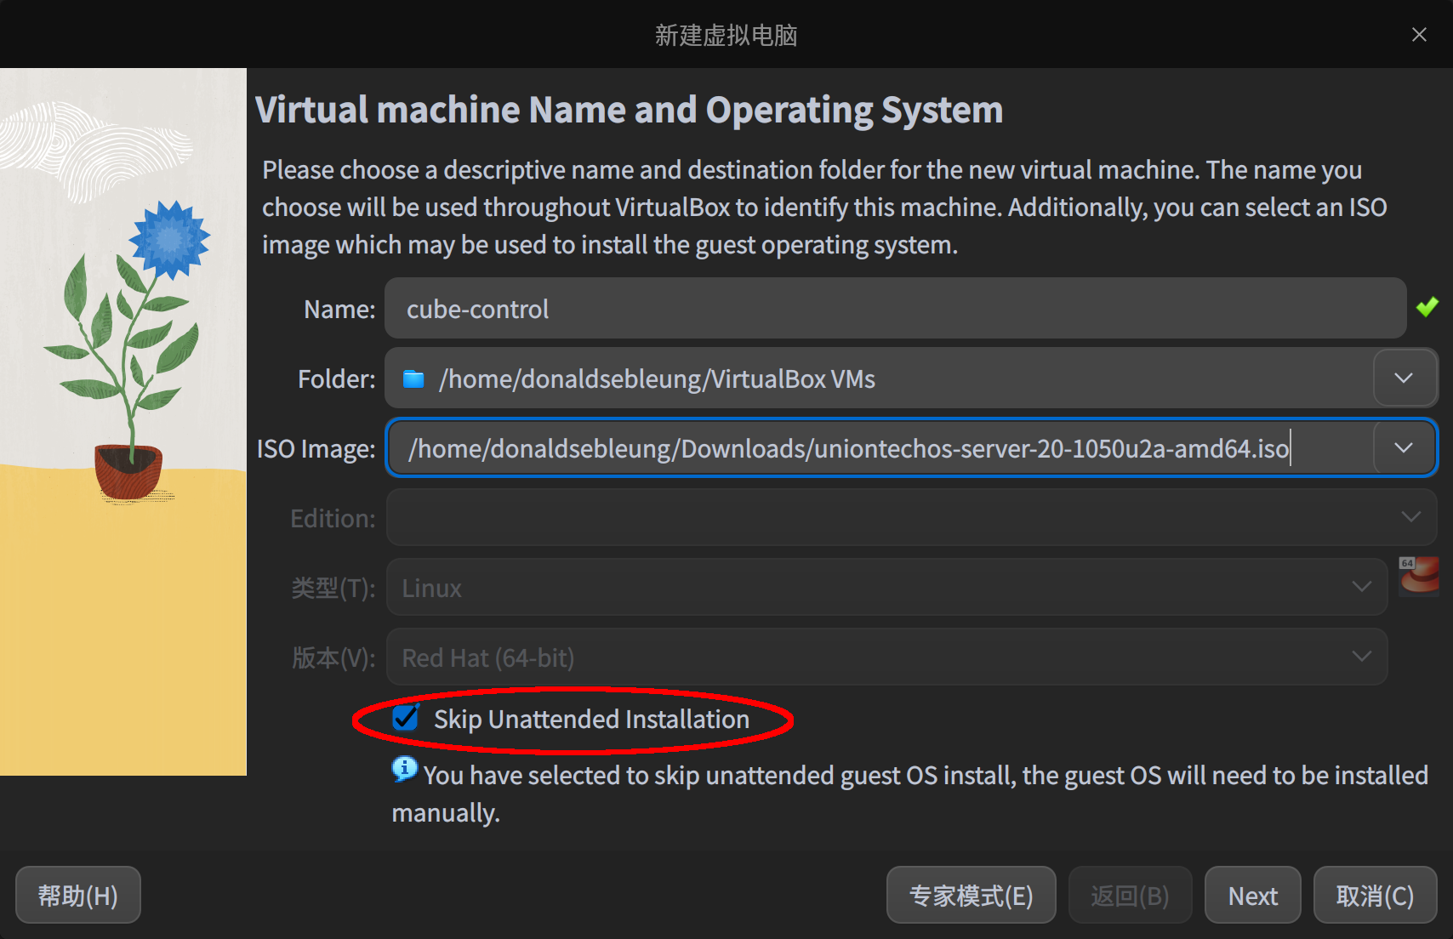
Task: Open the 类型(T) Linux dropdown
Action: point(1360,586)
